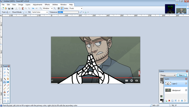
Task: Open the Flood Mode dropdown arrow
Action: (26, 12)
